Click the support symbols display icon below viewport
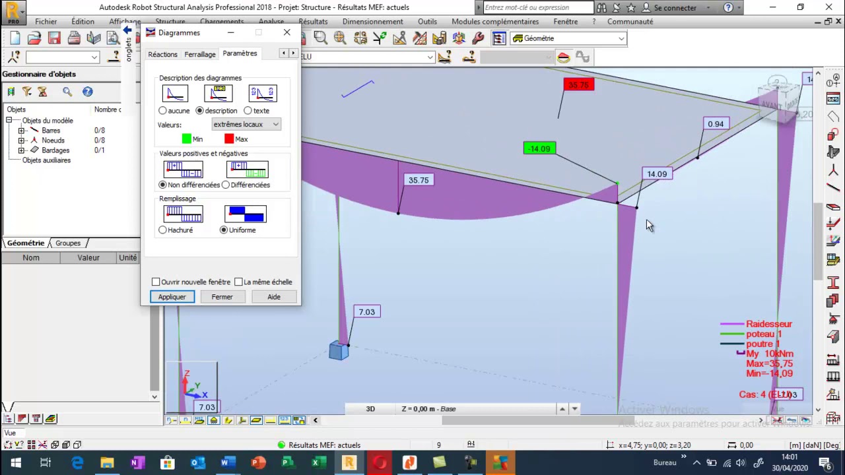The width and height of the screenshot is (845, 475). point(214,420)
